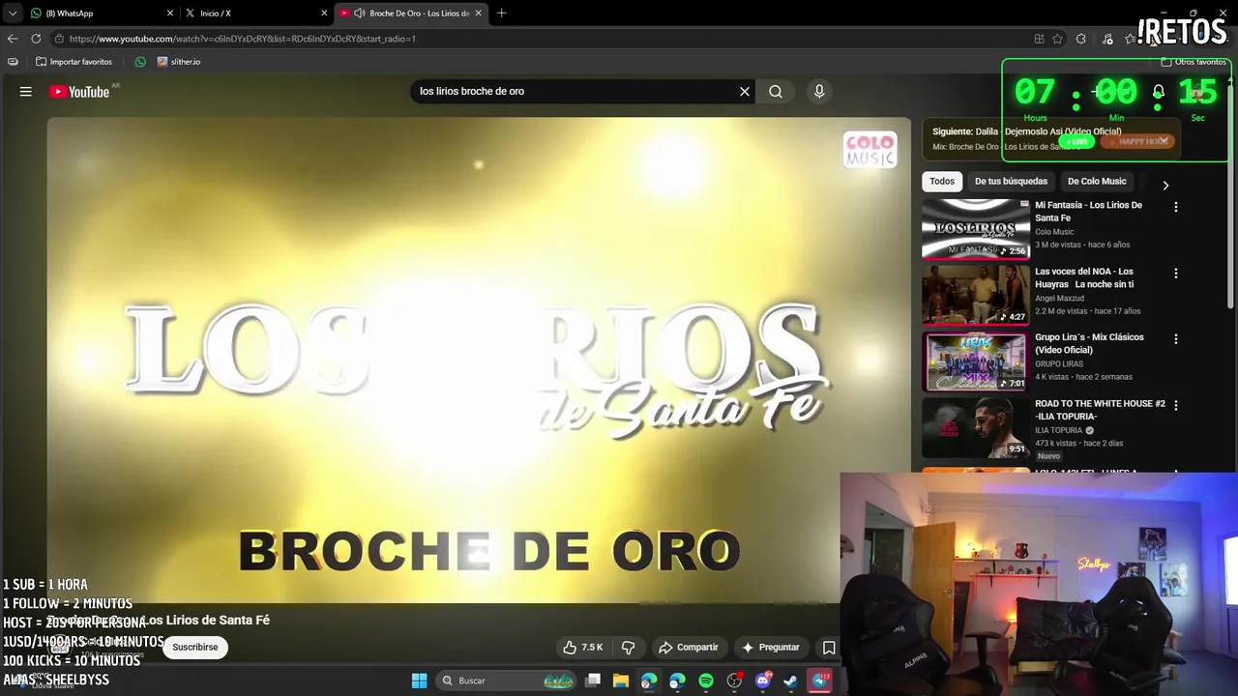Open Mi Fantasía video thumbnail

coord(975,229)
